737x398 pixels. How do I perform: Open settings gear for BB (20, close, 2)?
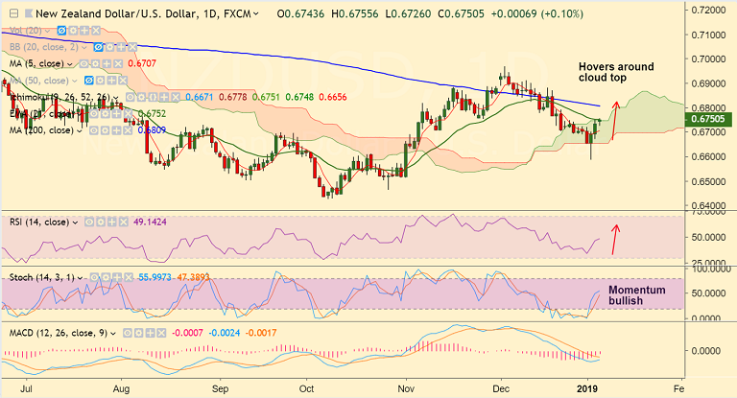pyautogui.click(x=110, y=47)
